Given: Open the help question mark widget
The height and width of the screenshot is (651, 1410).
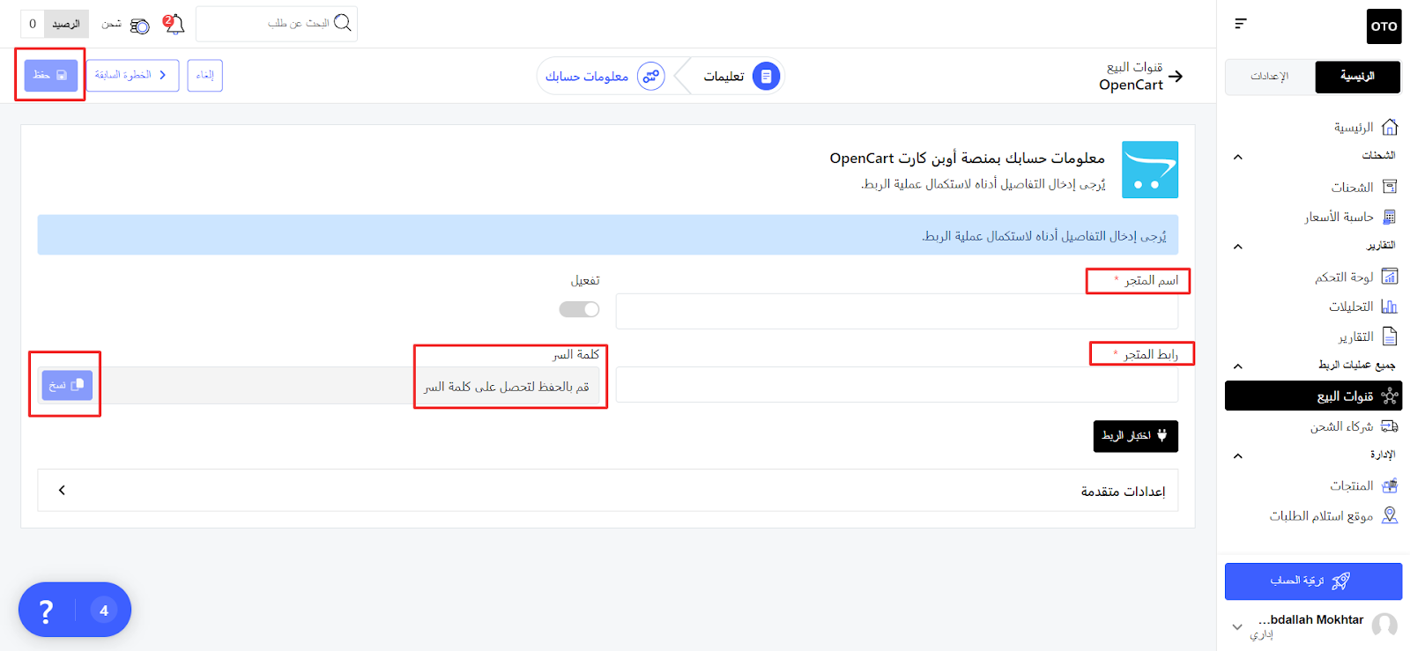Looking at the screenshot, I should pos(47,610).
